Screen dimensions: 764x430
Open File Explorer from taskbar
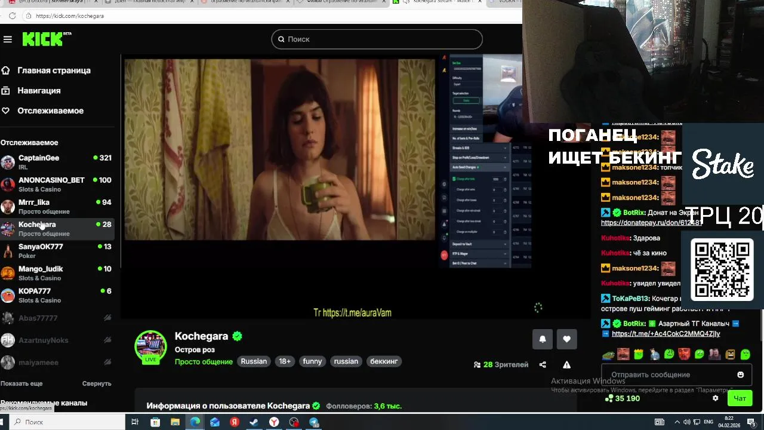point(175,422)
